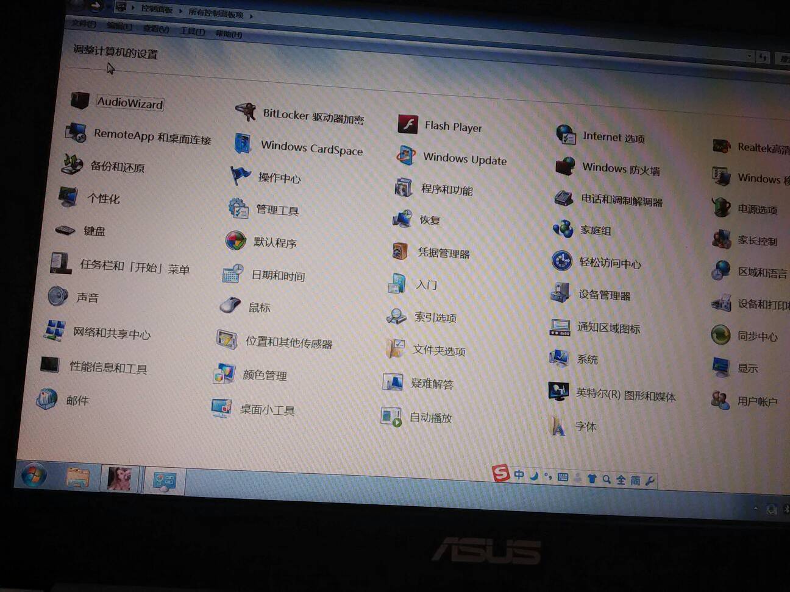Switch to the Control Panel taskbar button
The height and width of the screenshot is (592, 790).
[165, 482]
